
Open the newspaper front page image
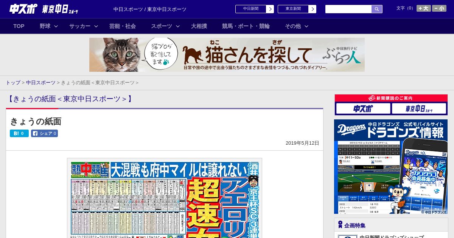coord(165,198)
